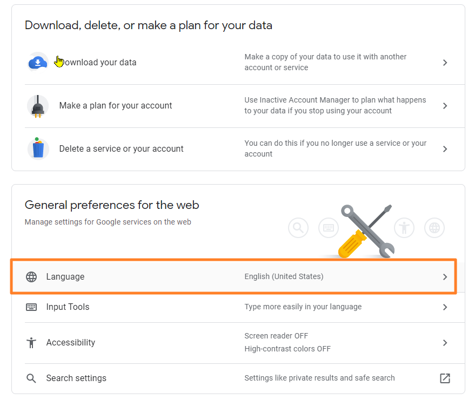Open the Language row chevron
The width and height of the screenshot is (468, 400).
445,276
